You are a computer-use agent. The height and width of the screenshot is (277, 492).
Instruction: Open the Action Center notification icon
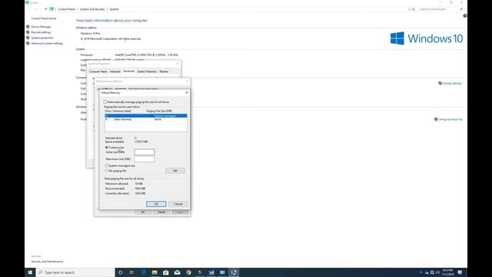tap(460, 272)
